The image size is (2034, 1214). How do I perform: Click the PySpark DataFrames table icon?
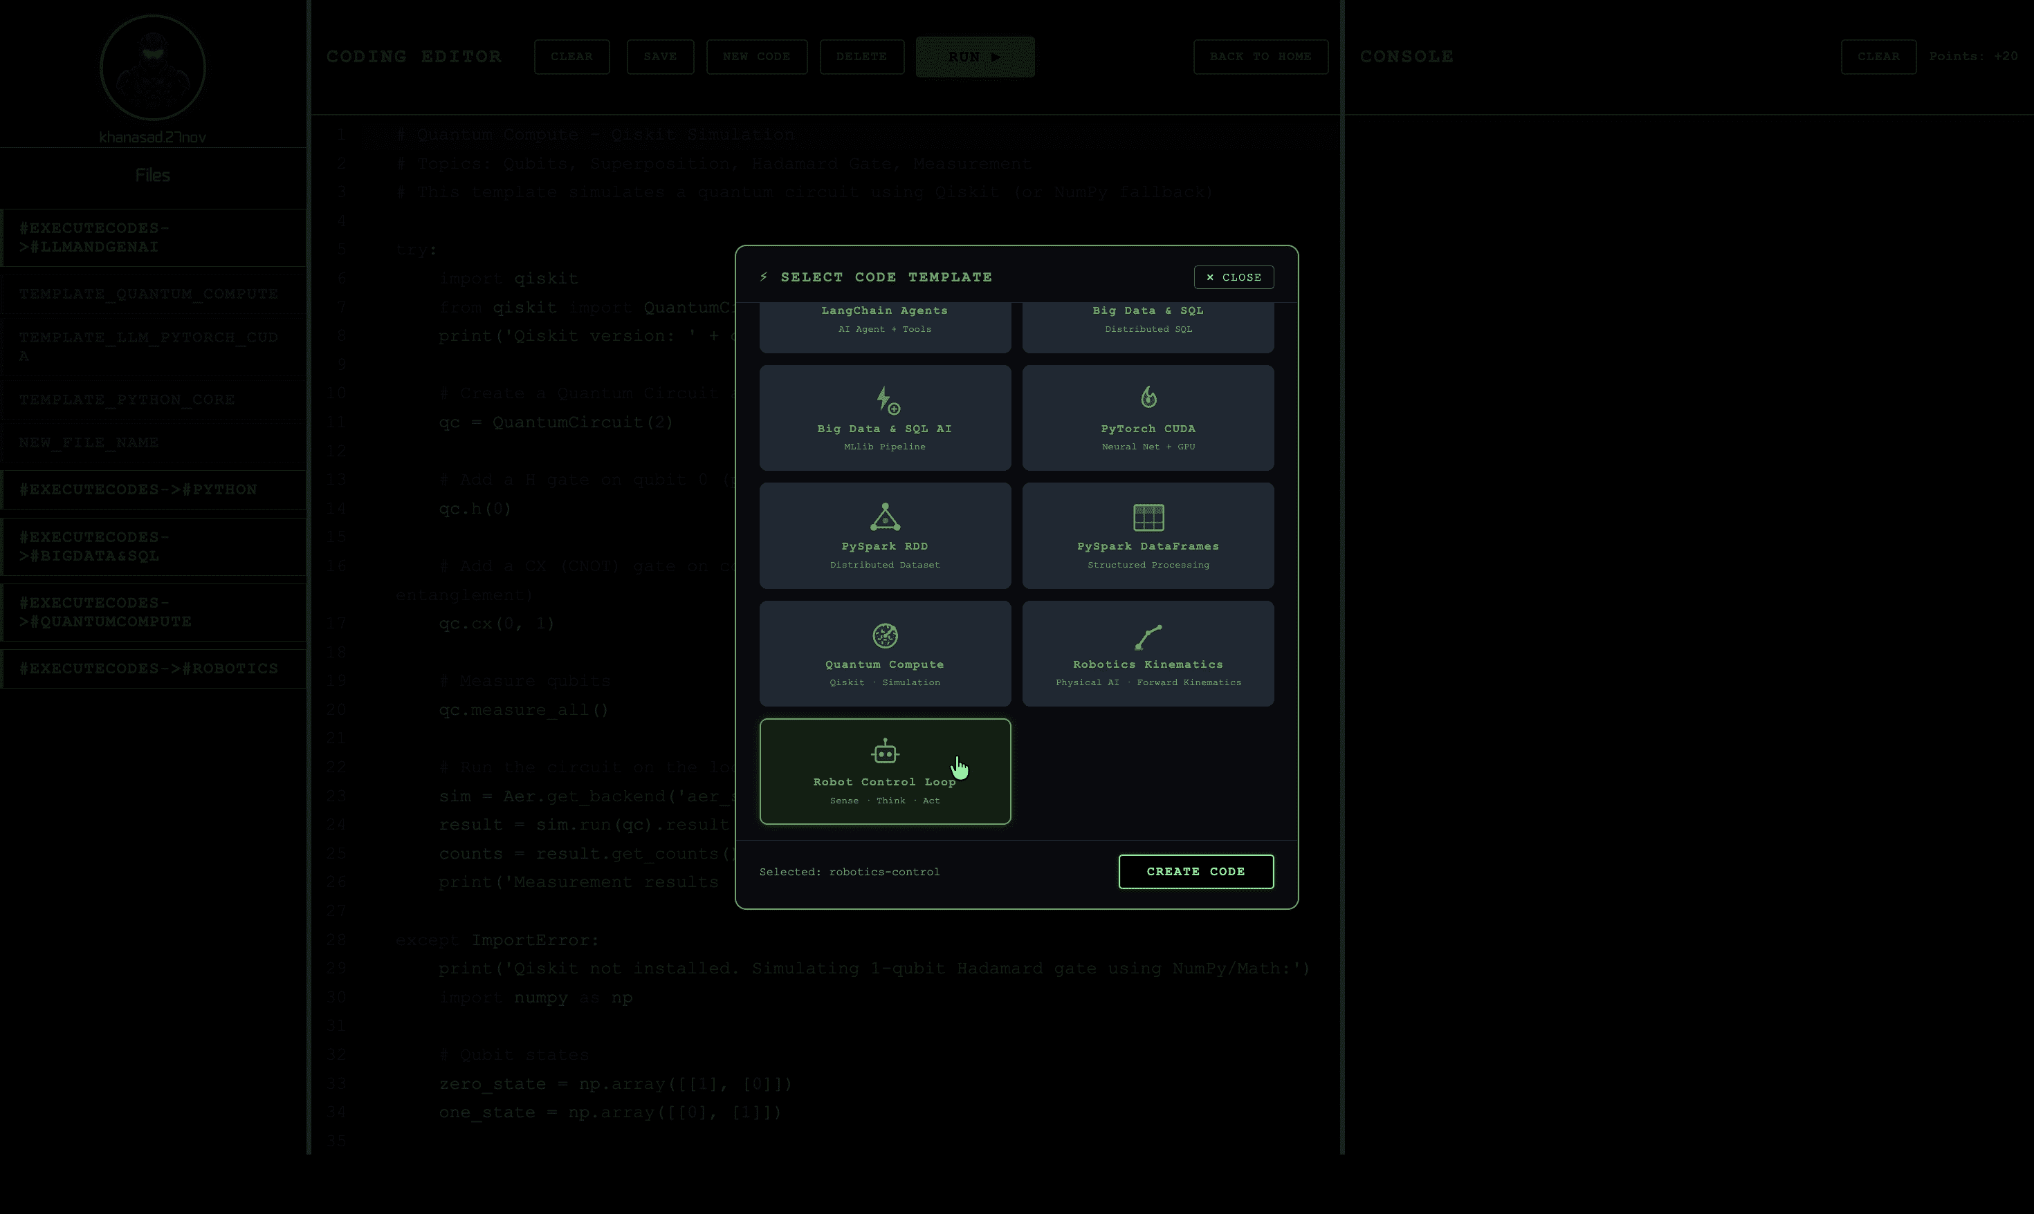pyautogui.click(x=1148, y=517)
